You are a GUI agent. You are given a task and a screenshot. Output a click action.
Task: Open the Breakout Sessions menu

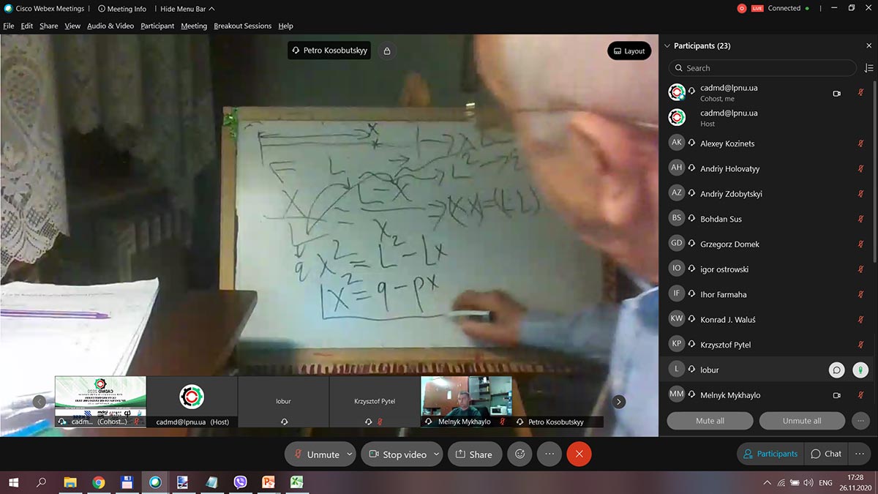(x=242, y=26)
